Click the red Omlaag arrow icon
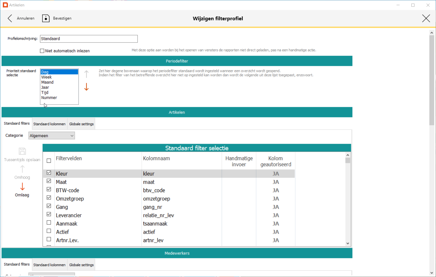The width and height of the screenshot is (436, 277). [22, 187]
